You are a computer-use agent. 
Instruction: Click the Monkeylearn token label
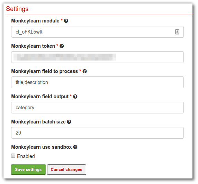[x=33, y=46]
